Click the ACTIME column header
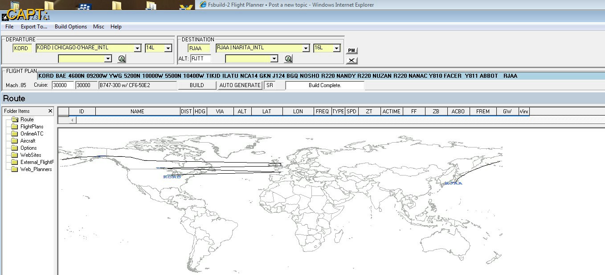 pyautogui.click(x=392, y=112)
